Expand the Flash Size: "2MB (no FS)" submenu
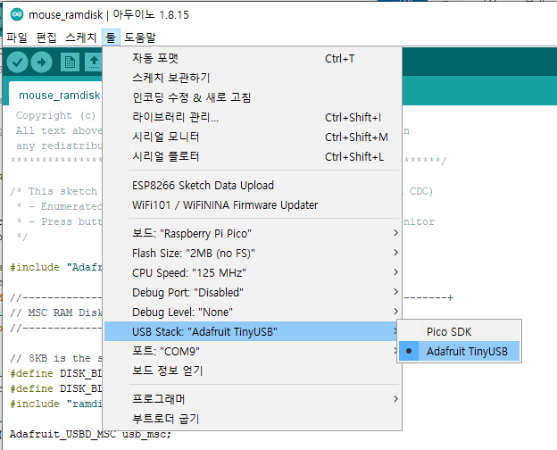 pos(253,253)
